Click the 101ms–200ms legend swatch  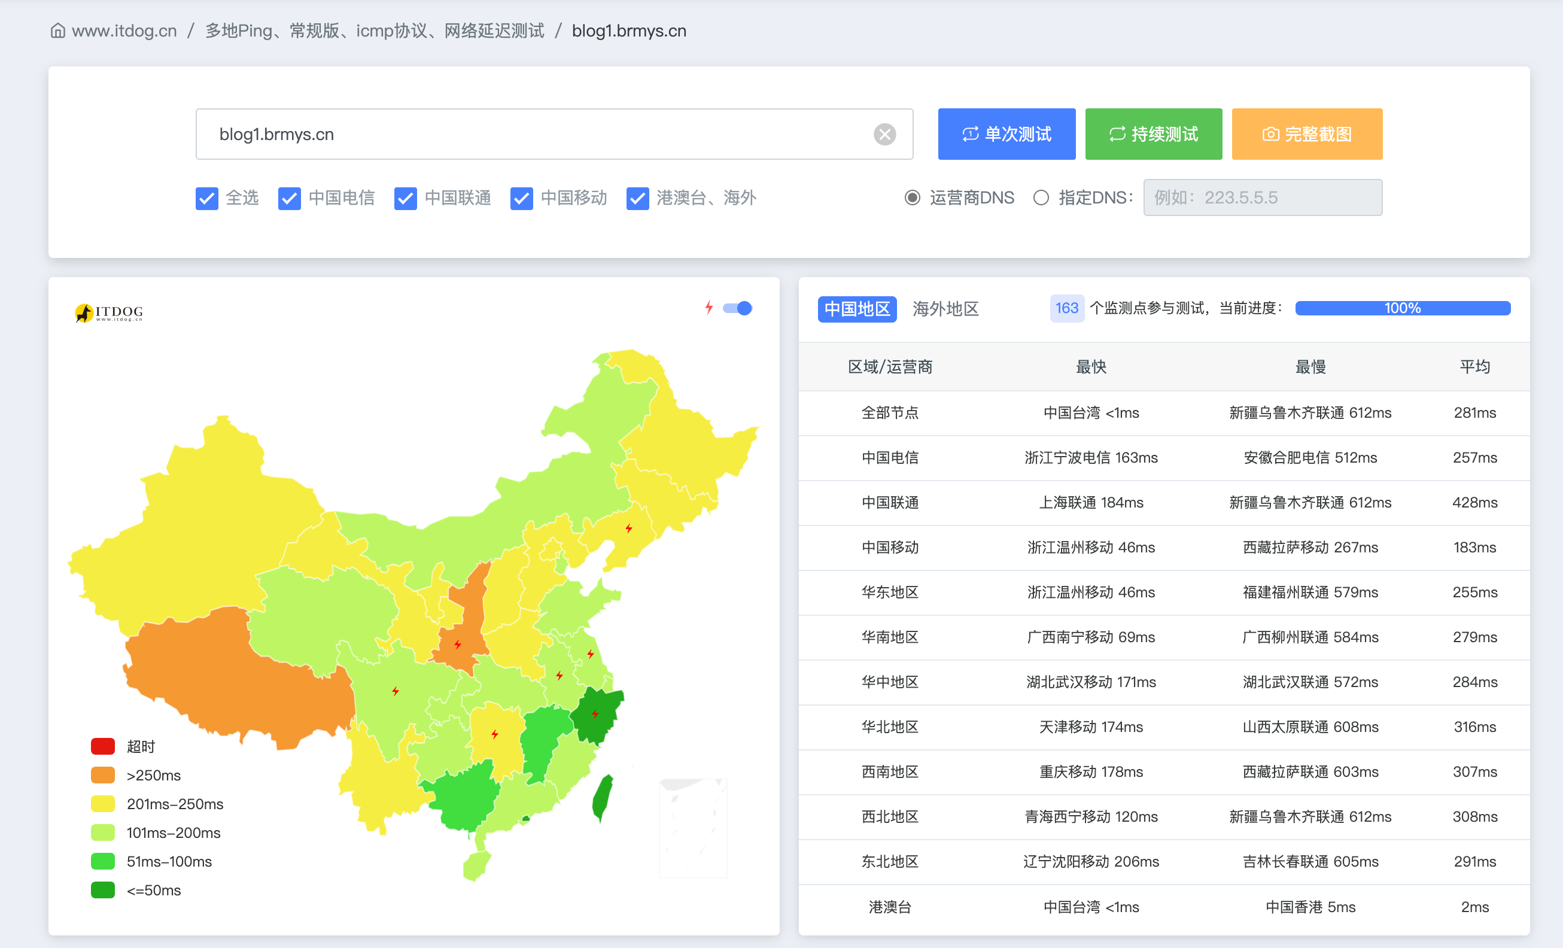pyautogui.click(x=103, y=832)
